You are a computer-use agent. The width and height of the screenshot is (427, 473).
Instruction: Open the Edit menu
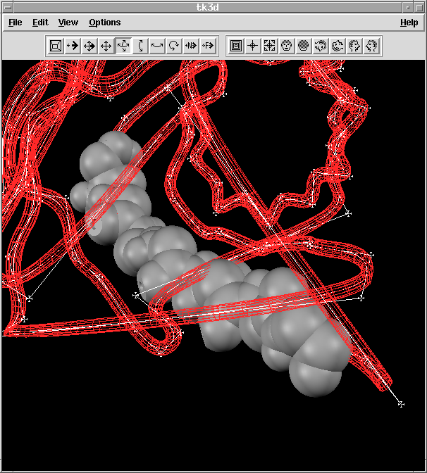(x=40, y=23)
